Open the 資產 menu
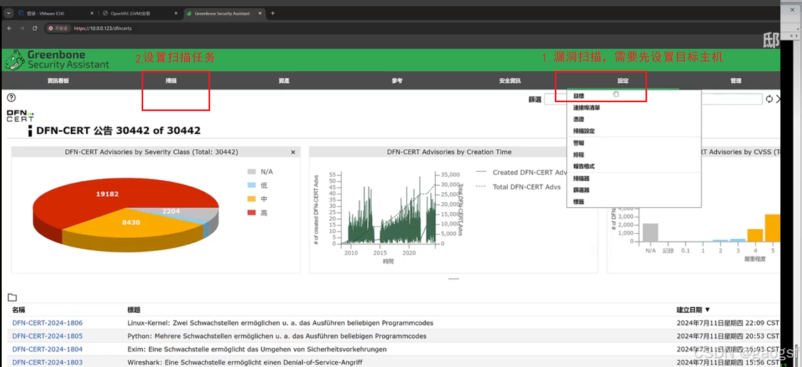 pyautogui.click(x=284, y=81)
